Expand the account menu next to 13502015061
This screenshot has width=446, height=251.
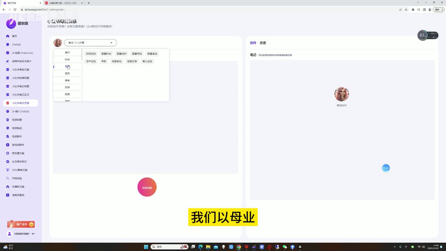pos(33,234)
